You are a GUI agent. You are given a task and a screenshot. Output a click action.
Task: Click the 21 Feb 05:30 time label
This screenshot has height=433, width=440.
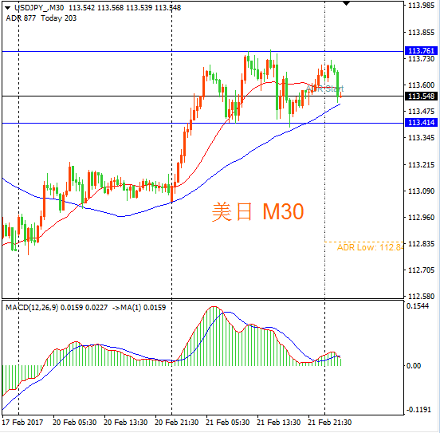pyautogui.click(x=228, y=423)
